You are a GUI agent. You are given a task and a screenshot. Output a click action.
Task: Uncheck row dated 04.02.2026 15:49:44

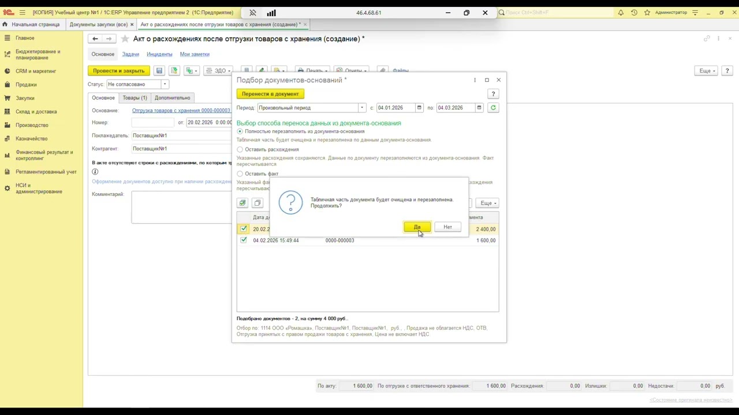pyautogui.click(x=244, y=240)
